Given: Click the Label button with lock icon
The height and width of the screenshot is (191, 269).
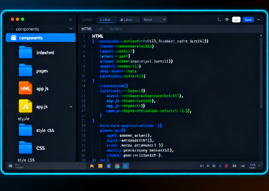Looking at the screenshot, I should pos(129,20).
